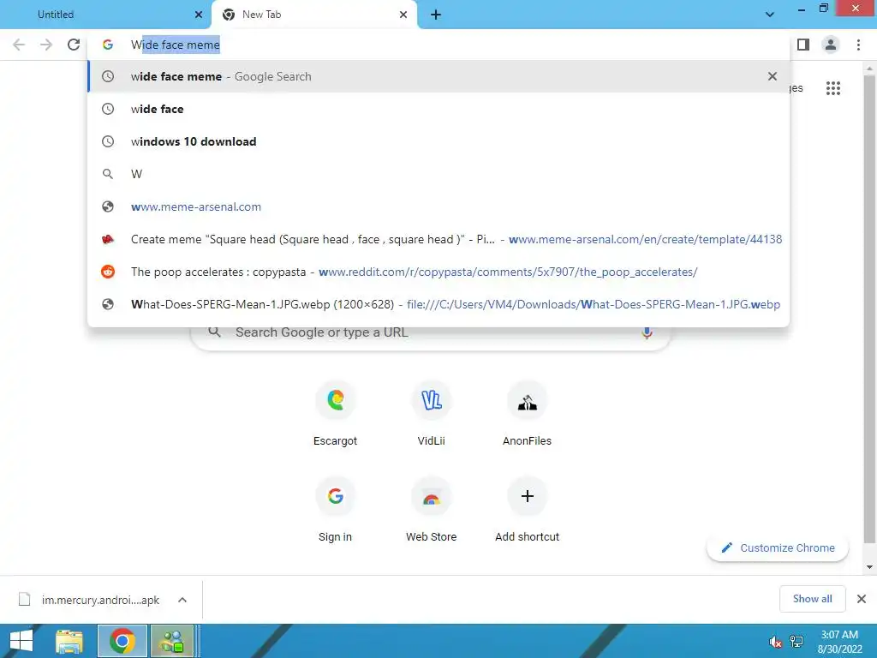Click the scrollbar down arrow
The height and width of the screenshot is (658, 877).
[x=869, y=567]
